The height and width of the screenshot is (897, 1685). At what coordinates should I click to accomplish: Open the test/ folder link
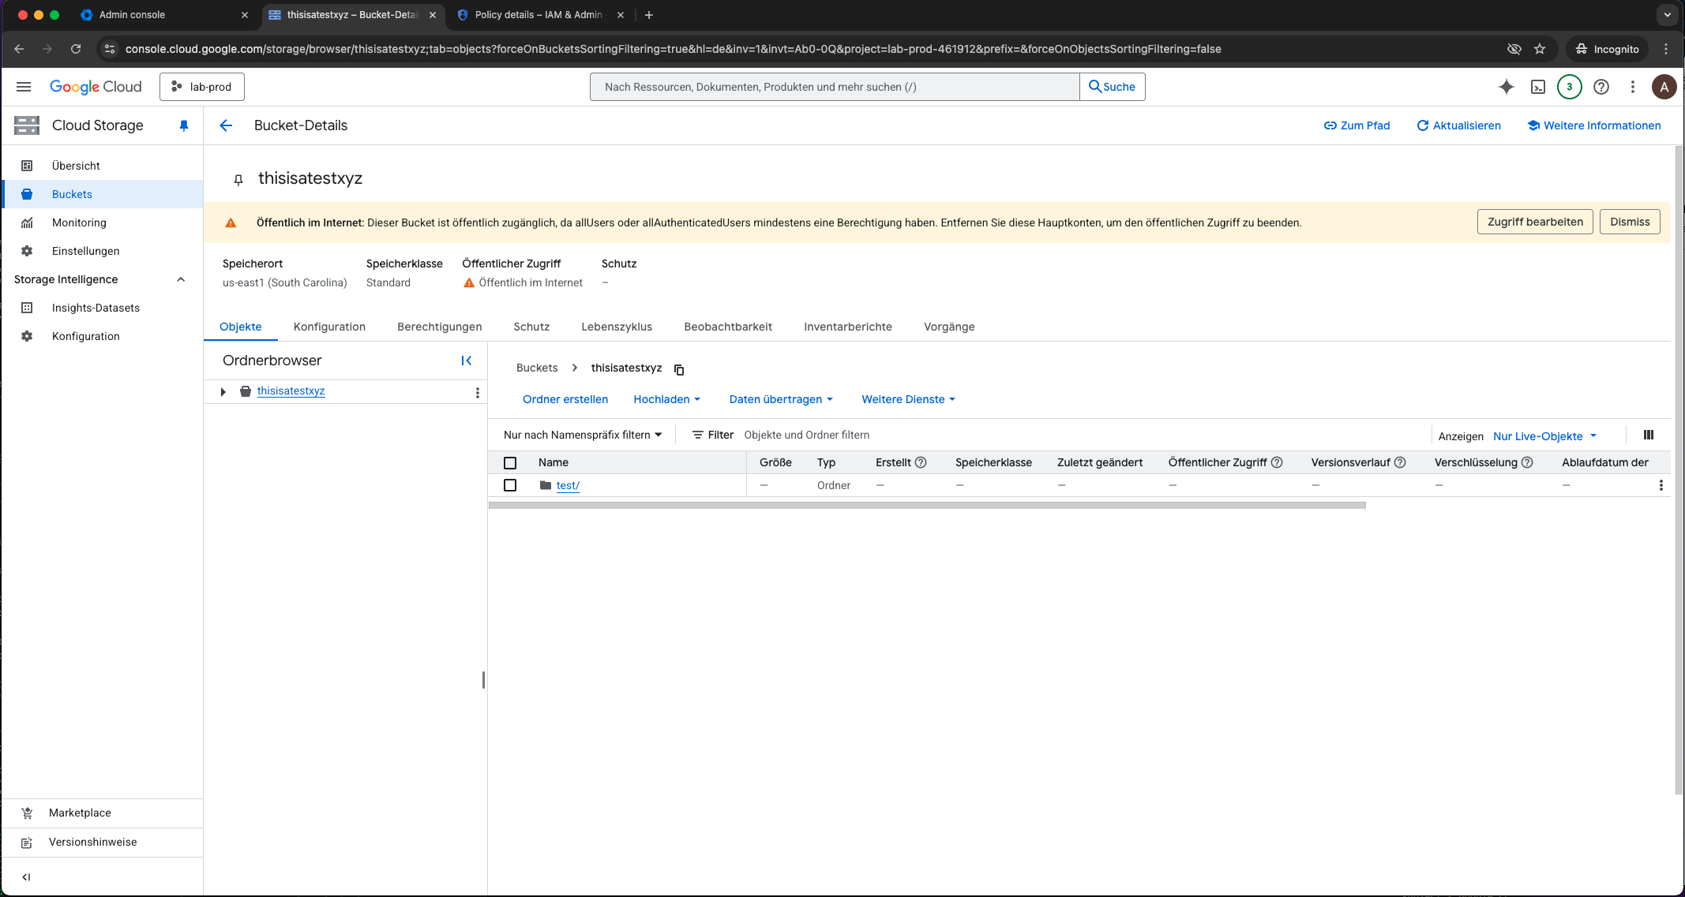pyautogui.click(x=567, y=485)
